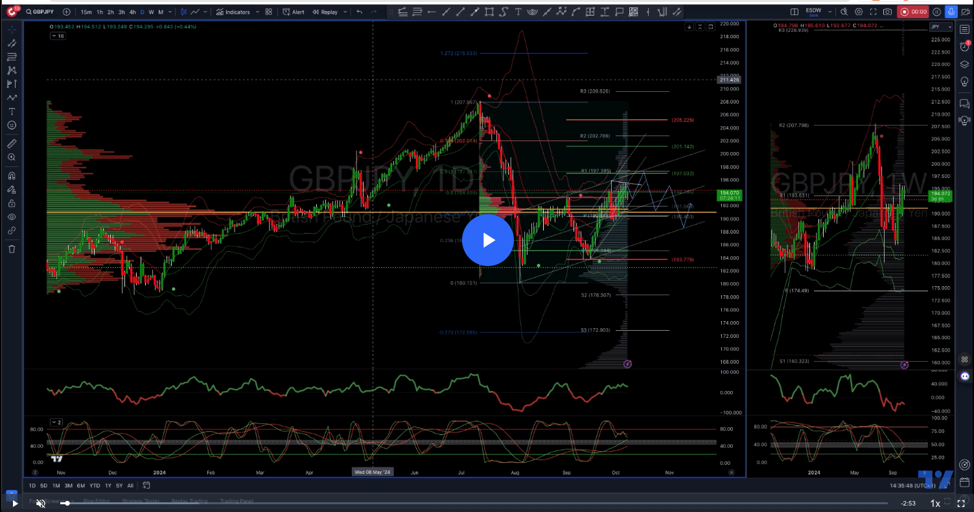The width and height of the screenshot is (974, 512).
Task: Select the ruler measure tool
Action: pyautogui.click(x=12, y=144)
